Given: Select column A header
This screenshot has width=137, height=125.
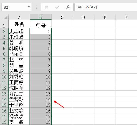Looking at the screenshot, I should click(19, 17).
